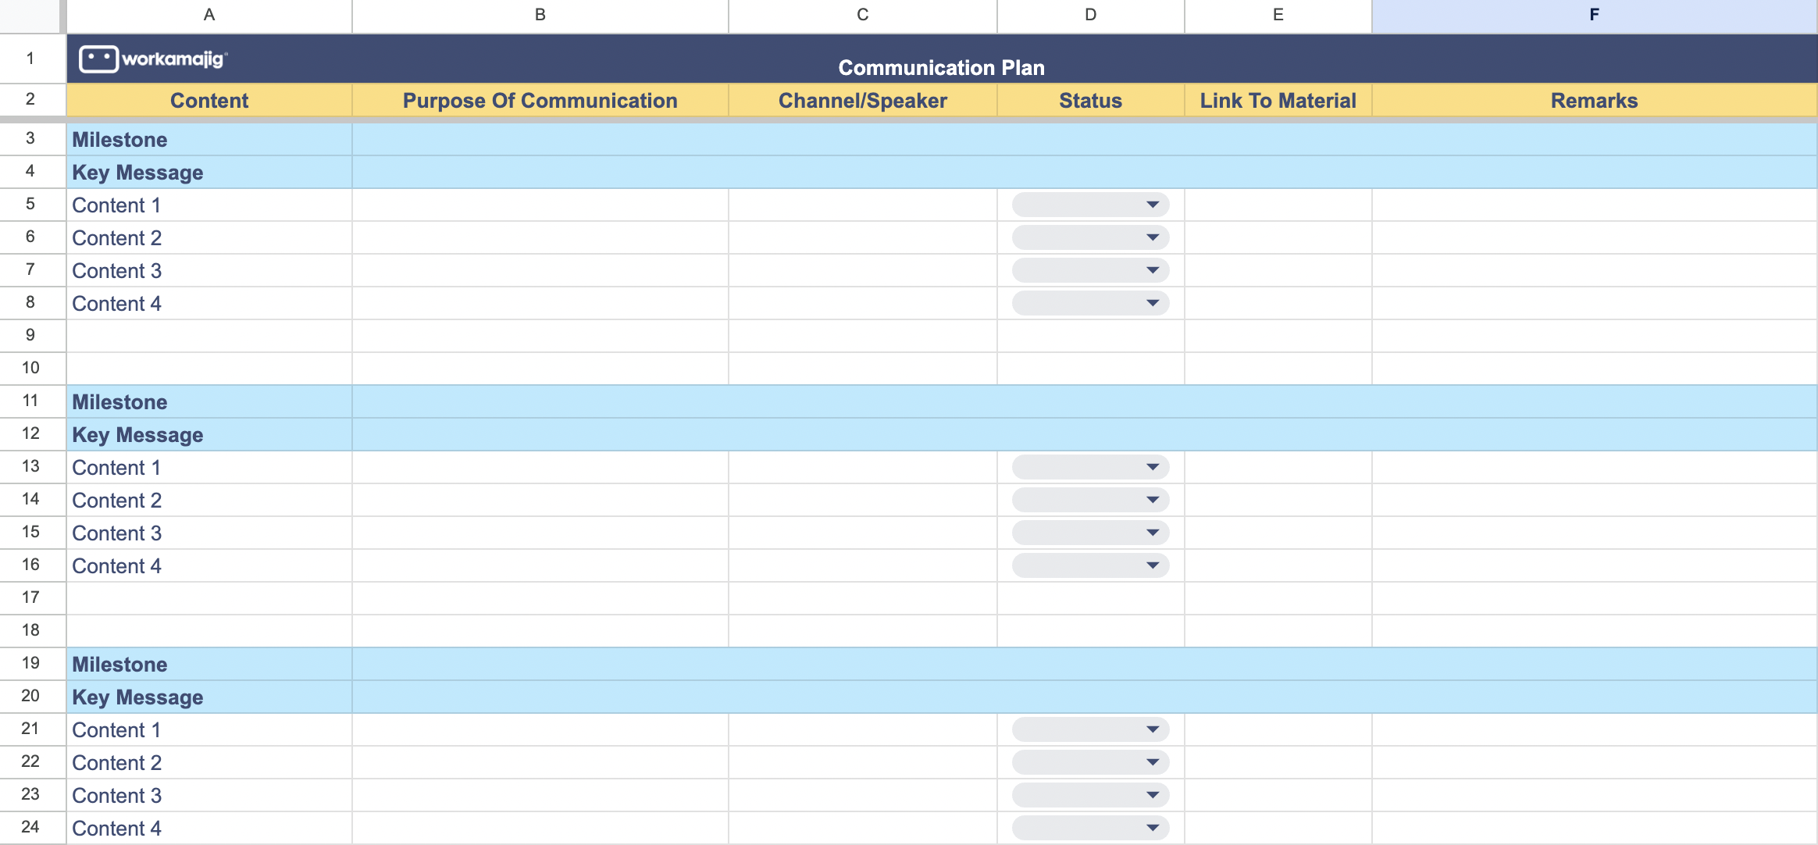Image resolution: width=1818 pixels, height=845 pixels.
Task: Open the Status dropdown for Content 4 row 8
Action: point(1089,303)
